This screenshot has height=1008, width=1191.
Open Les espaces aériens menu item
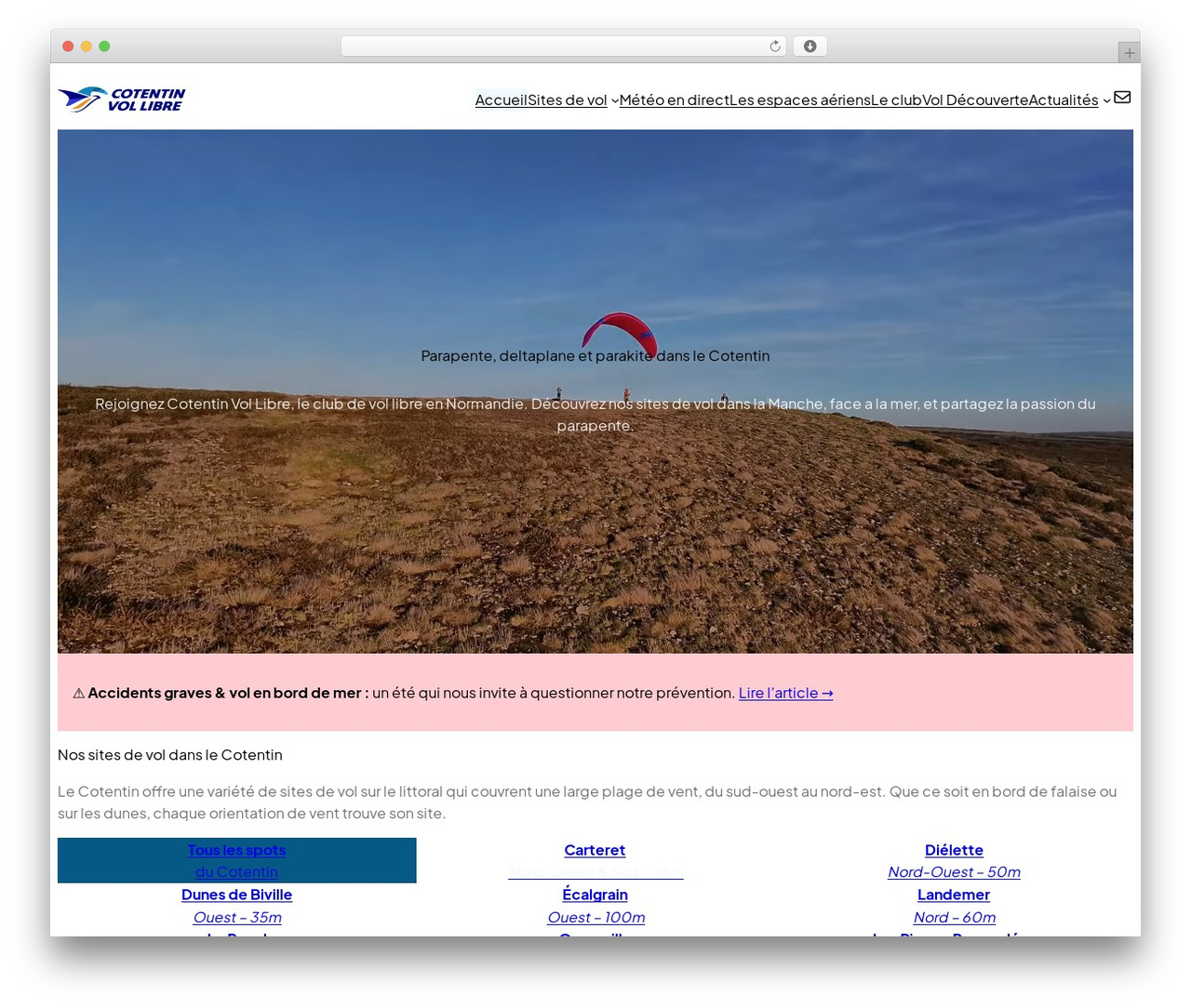pos(800,99)
